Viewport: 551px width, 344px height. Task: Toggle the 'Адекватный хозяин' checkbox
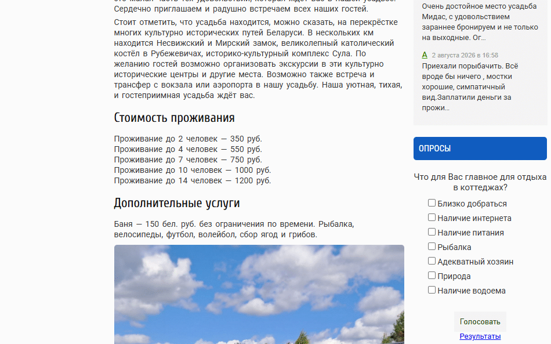432,261
